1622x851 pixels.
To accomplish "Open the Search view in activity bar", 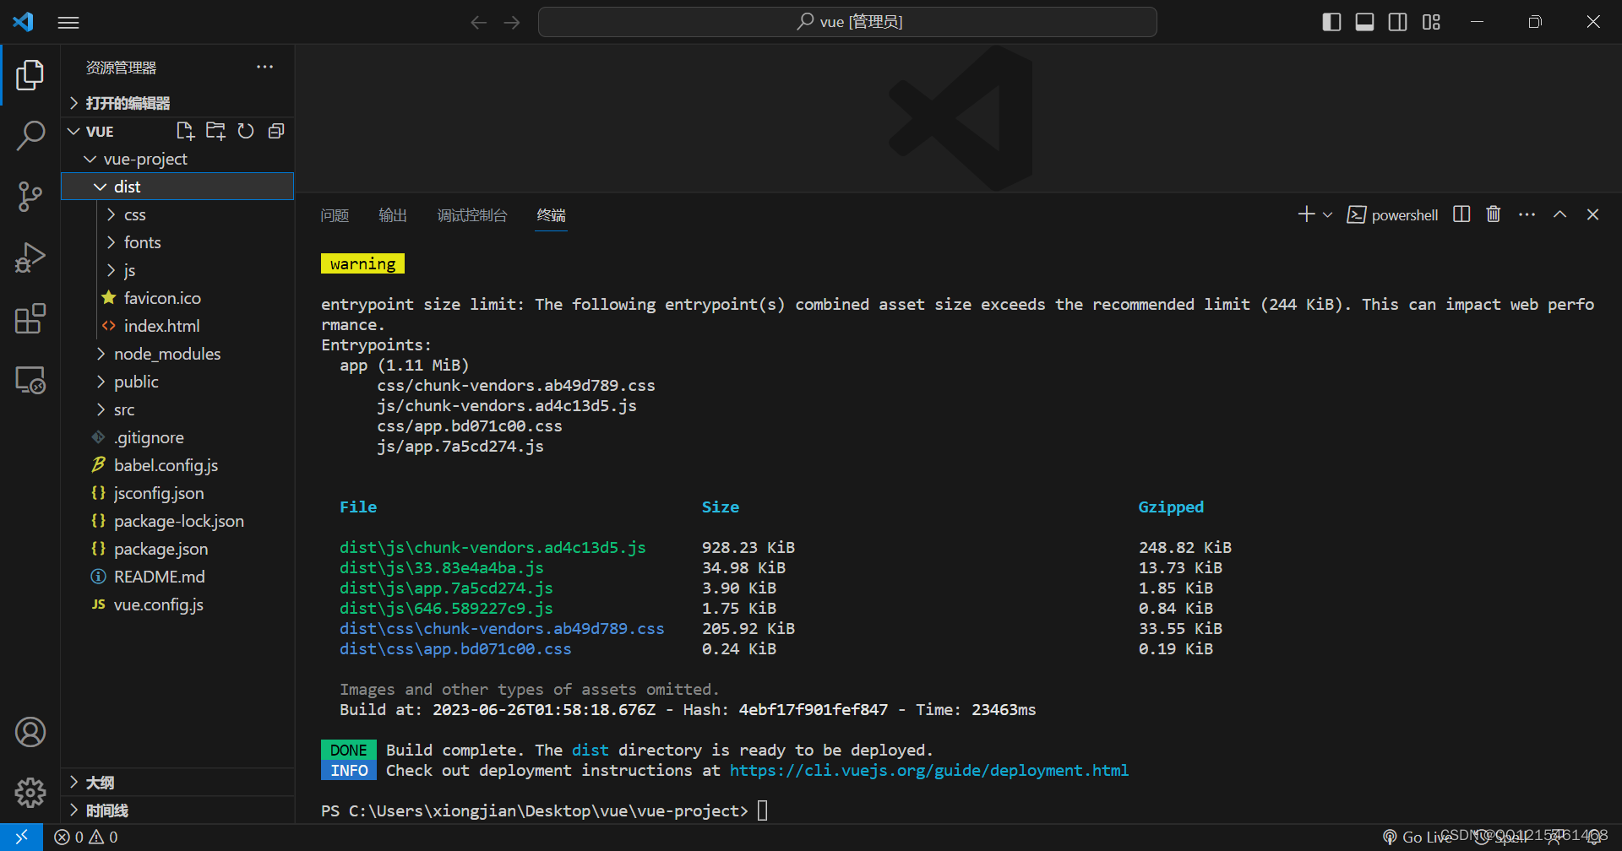I will 30,136.
